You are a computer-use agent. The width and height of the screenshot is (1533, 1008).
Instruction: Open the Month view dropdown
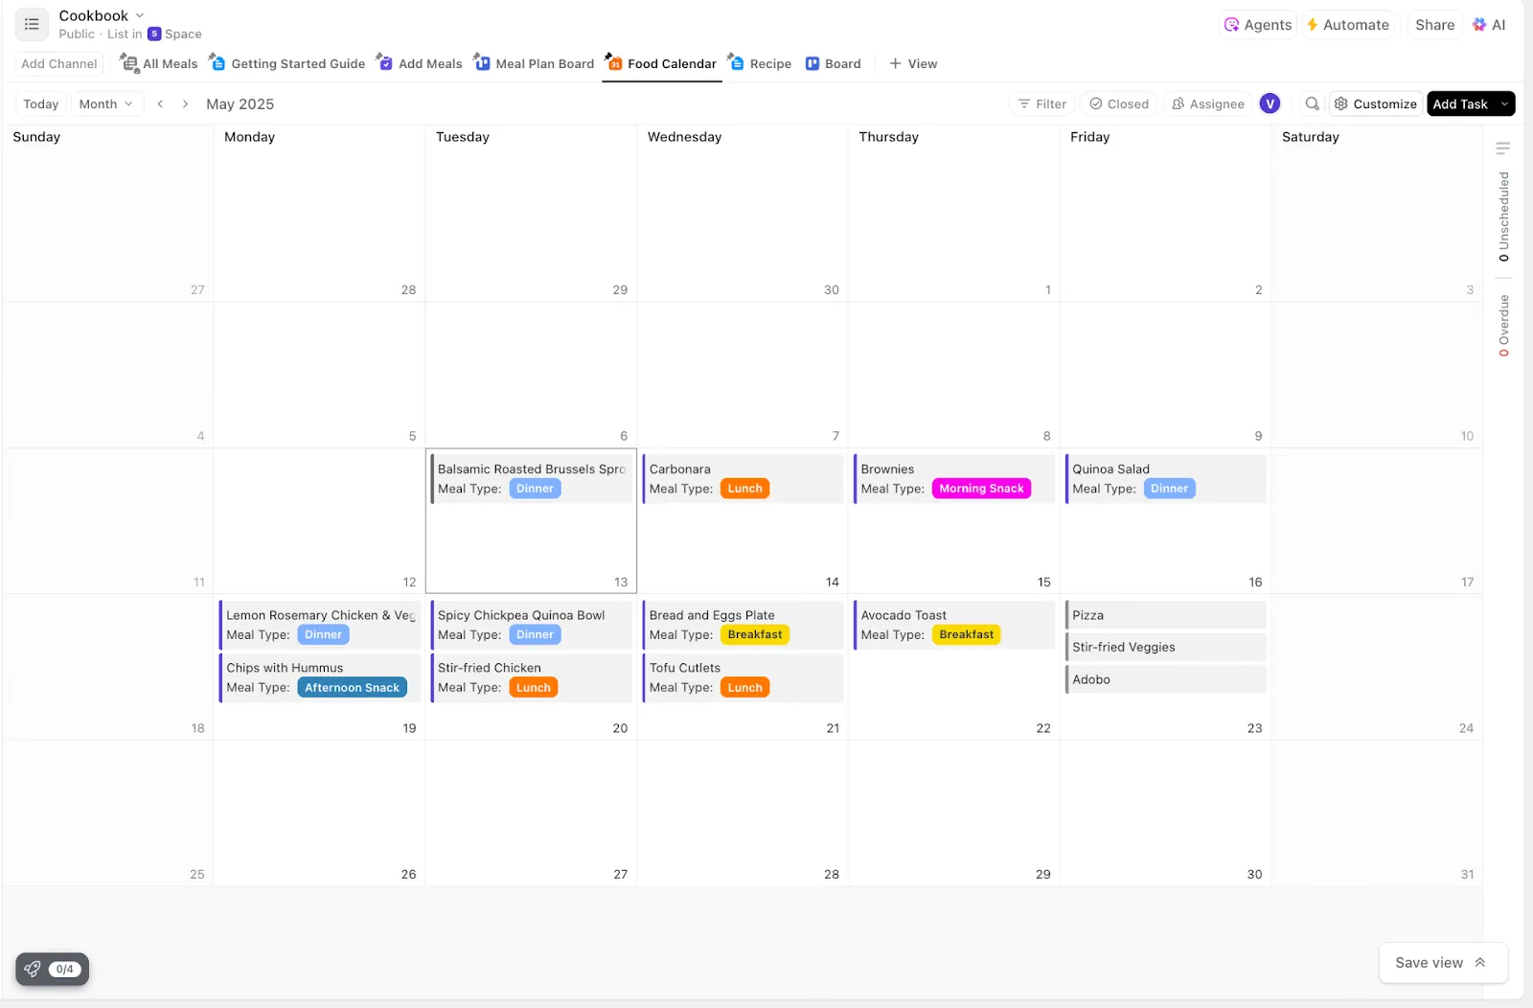106,103
